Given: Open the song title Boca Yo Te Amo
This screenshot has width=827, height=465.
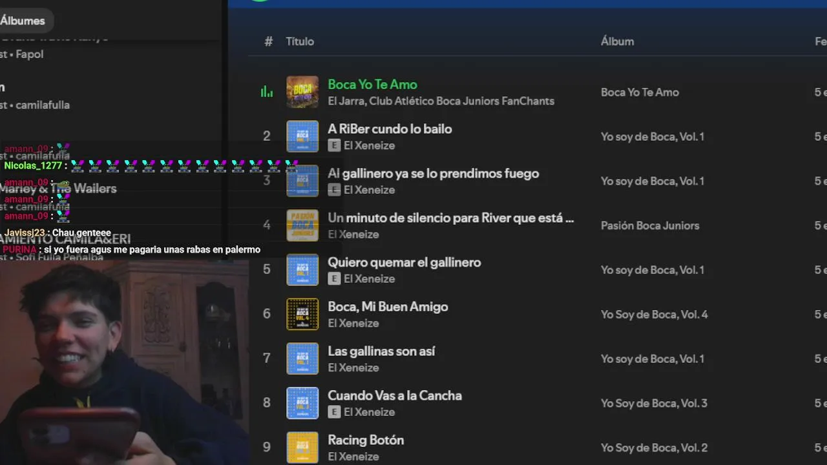Looking at the screenshot, I should [x=372, y=85].
